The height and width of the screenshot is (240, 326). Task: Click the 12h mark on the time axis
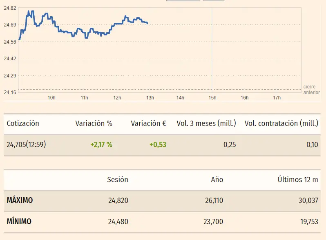coord(117,98)
